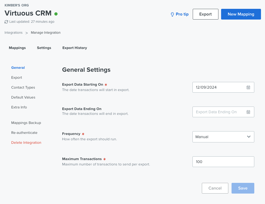
Task: Open Contact Types settings section
Action: point(23,87)
